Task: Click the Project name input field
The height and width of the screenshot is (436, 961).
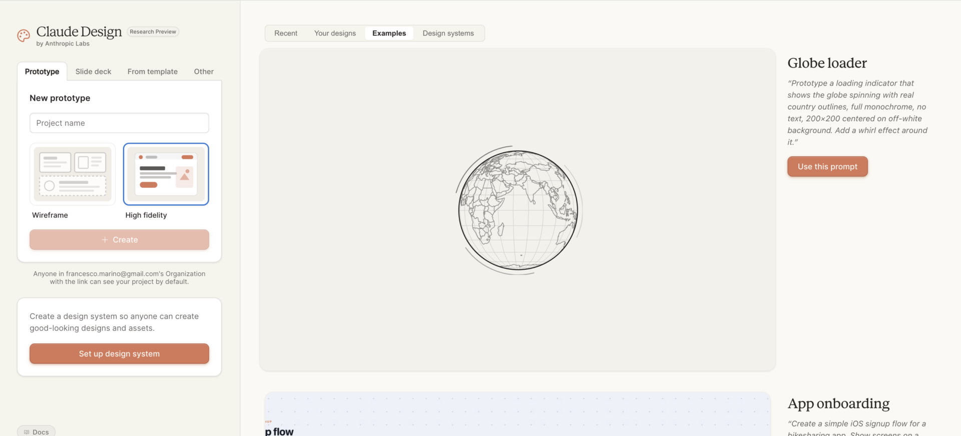Action: coord(119,123)
